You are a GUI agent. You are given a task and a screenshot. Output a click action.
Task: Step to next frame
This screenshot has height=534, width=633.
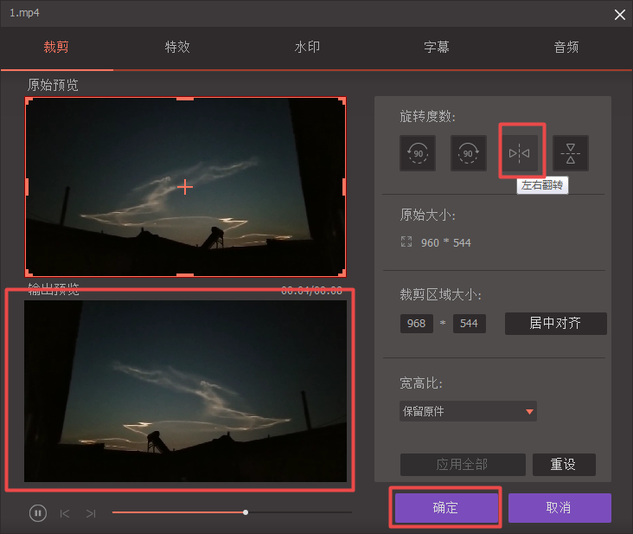point(91,513)
